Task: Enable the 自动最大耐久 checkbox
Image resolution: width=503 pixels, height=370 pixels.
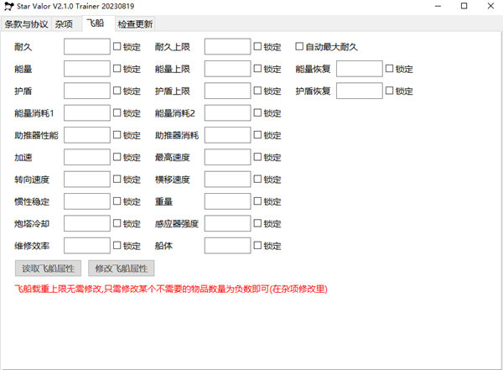Action: coord(299,47)
